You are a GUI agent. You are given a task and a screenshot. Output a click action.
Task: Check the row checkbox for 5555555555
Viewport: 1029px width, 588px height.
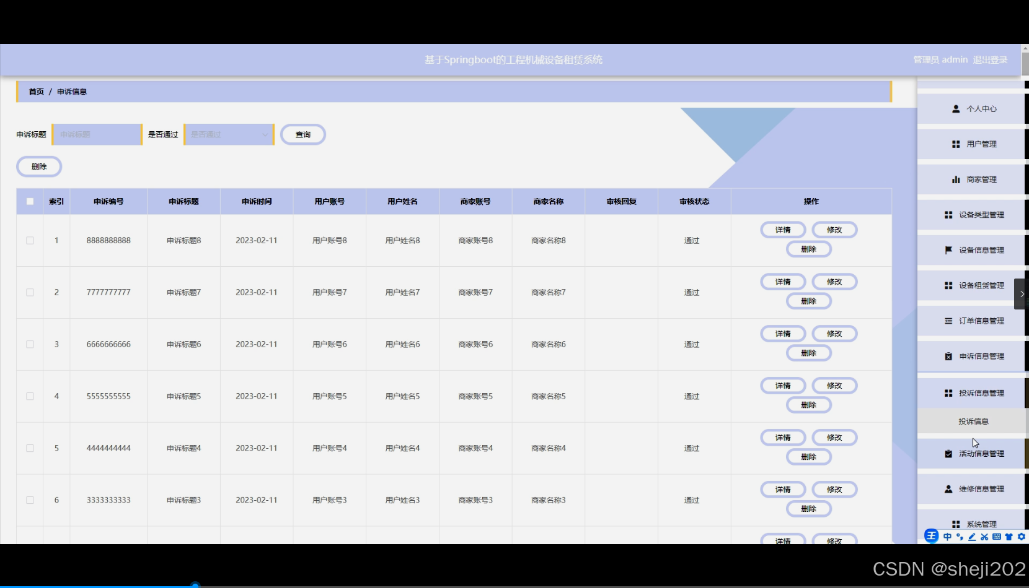tap(30, 396)
